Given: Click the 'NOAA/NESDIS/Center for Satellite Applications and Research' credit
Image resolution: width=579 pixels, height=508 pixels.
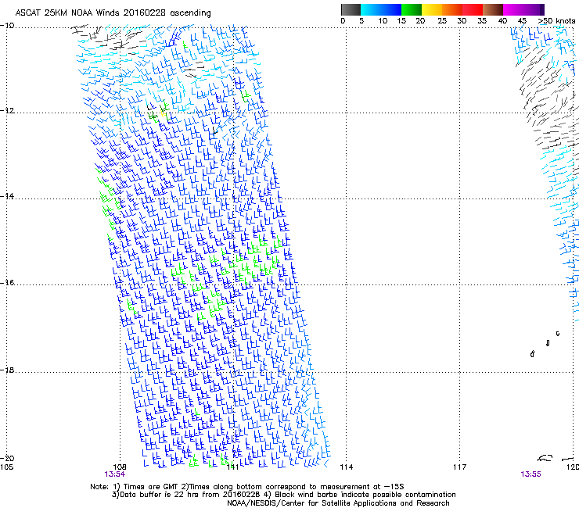Looking at the screenshot, I should point(338,503).
